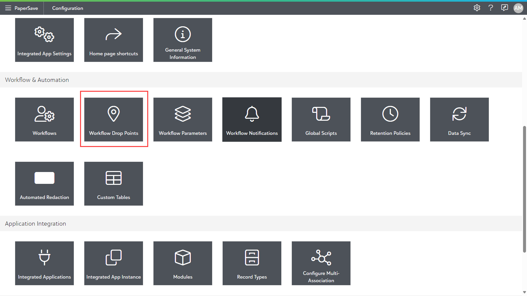Open the Workflows tile
527x296 pixels.
pyautogui.click(x=44, y=119)
